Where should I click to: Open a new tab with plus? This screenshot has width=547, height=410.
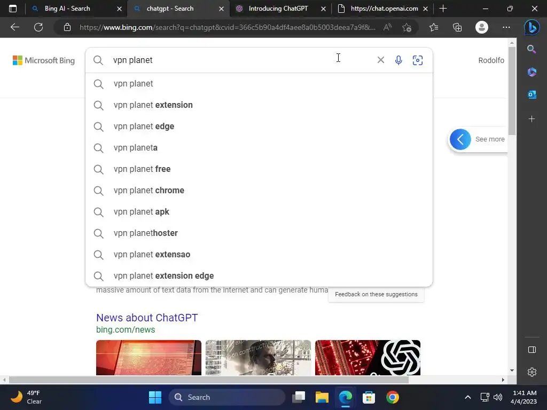(443, 9)
